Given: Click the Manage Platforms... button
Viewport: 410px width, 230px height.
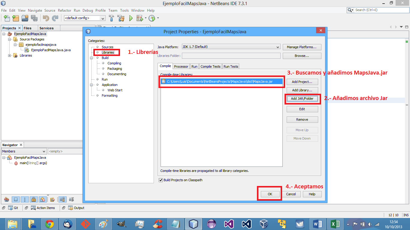Looking at the screenshot, I should coord(302,47).
